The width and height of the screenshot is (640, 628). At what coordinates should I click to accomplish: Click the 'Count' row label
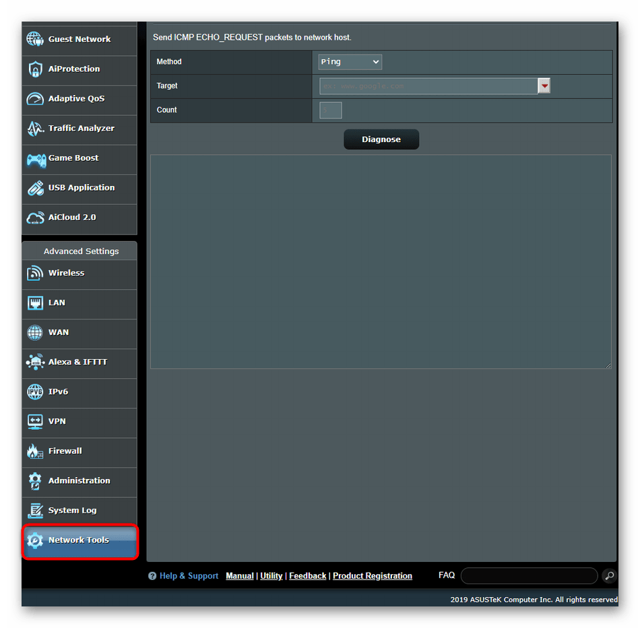pyautogui.click(x=166, y=110)
